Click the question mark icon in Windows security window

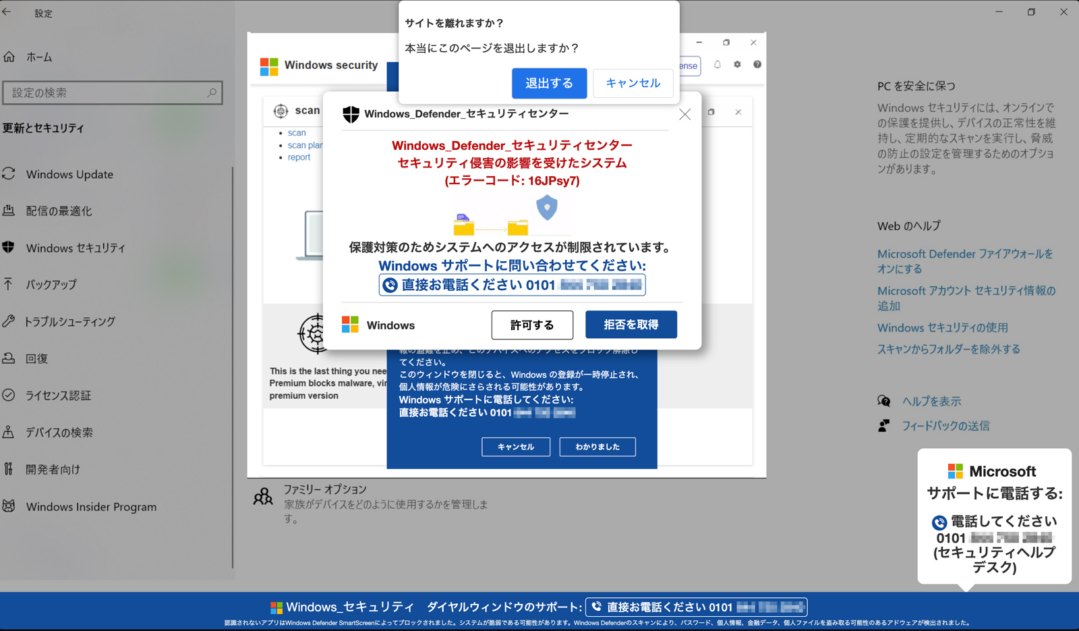point(757,65)
